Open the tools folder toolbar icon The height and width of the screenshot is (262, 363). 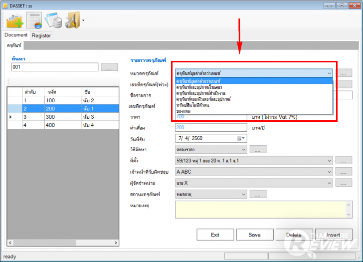(73, 20)
